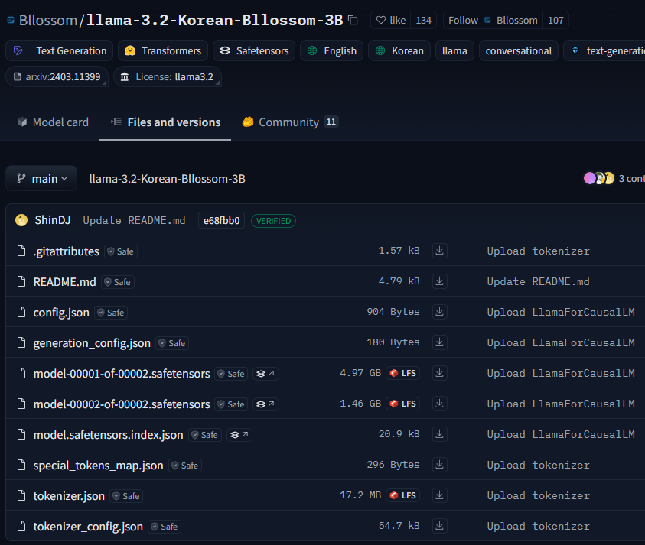Open the Community tab
The width and height of the screenshot is (645, 545).
coord(290,122)
